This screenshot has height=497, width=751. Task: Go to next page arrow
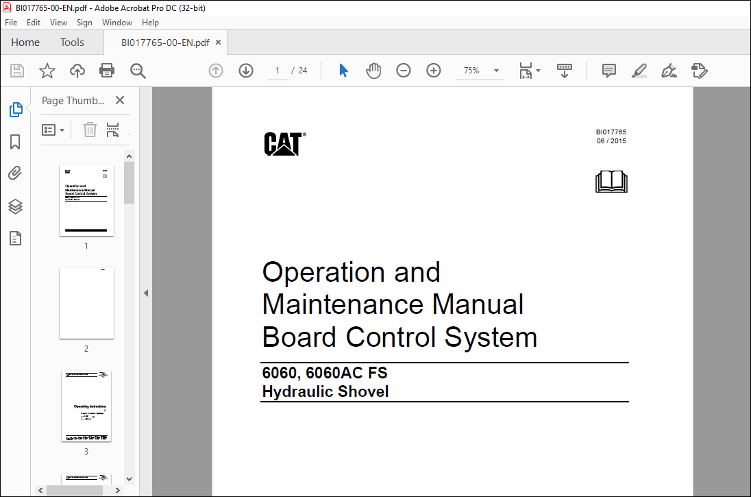click(x=246, y=71)
